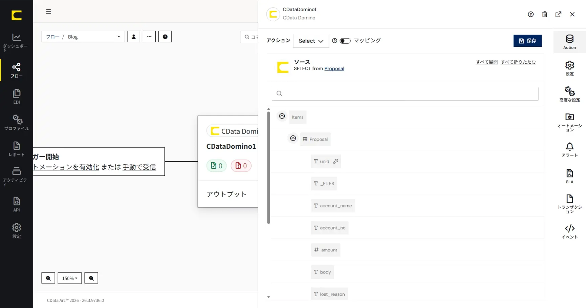Switch to the イベント tab
This screenshot has height=308, width=586.
(x=569, y=232)
